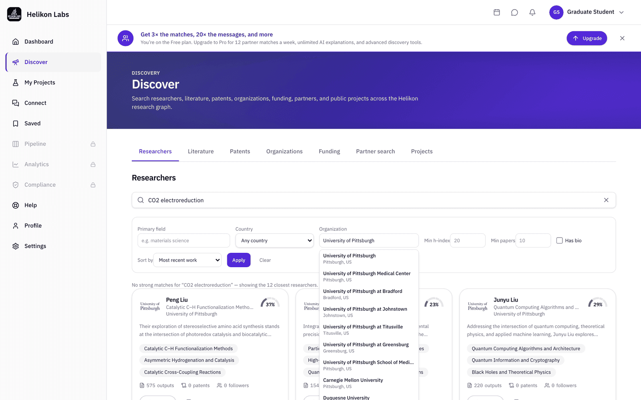Image resolution: width=641 pixels, height=400 pixels.
Task: Click the people icon in upgrade banner
Action: [125, 38]
